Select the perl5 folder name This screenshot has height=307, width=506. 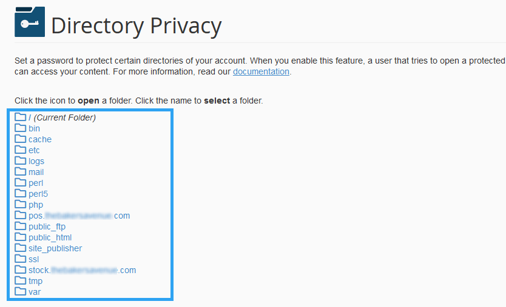pyautogui.click(x=38, y=194)
